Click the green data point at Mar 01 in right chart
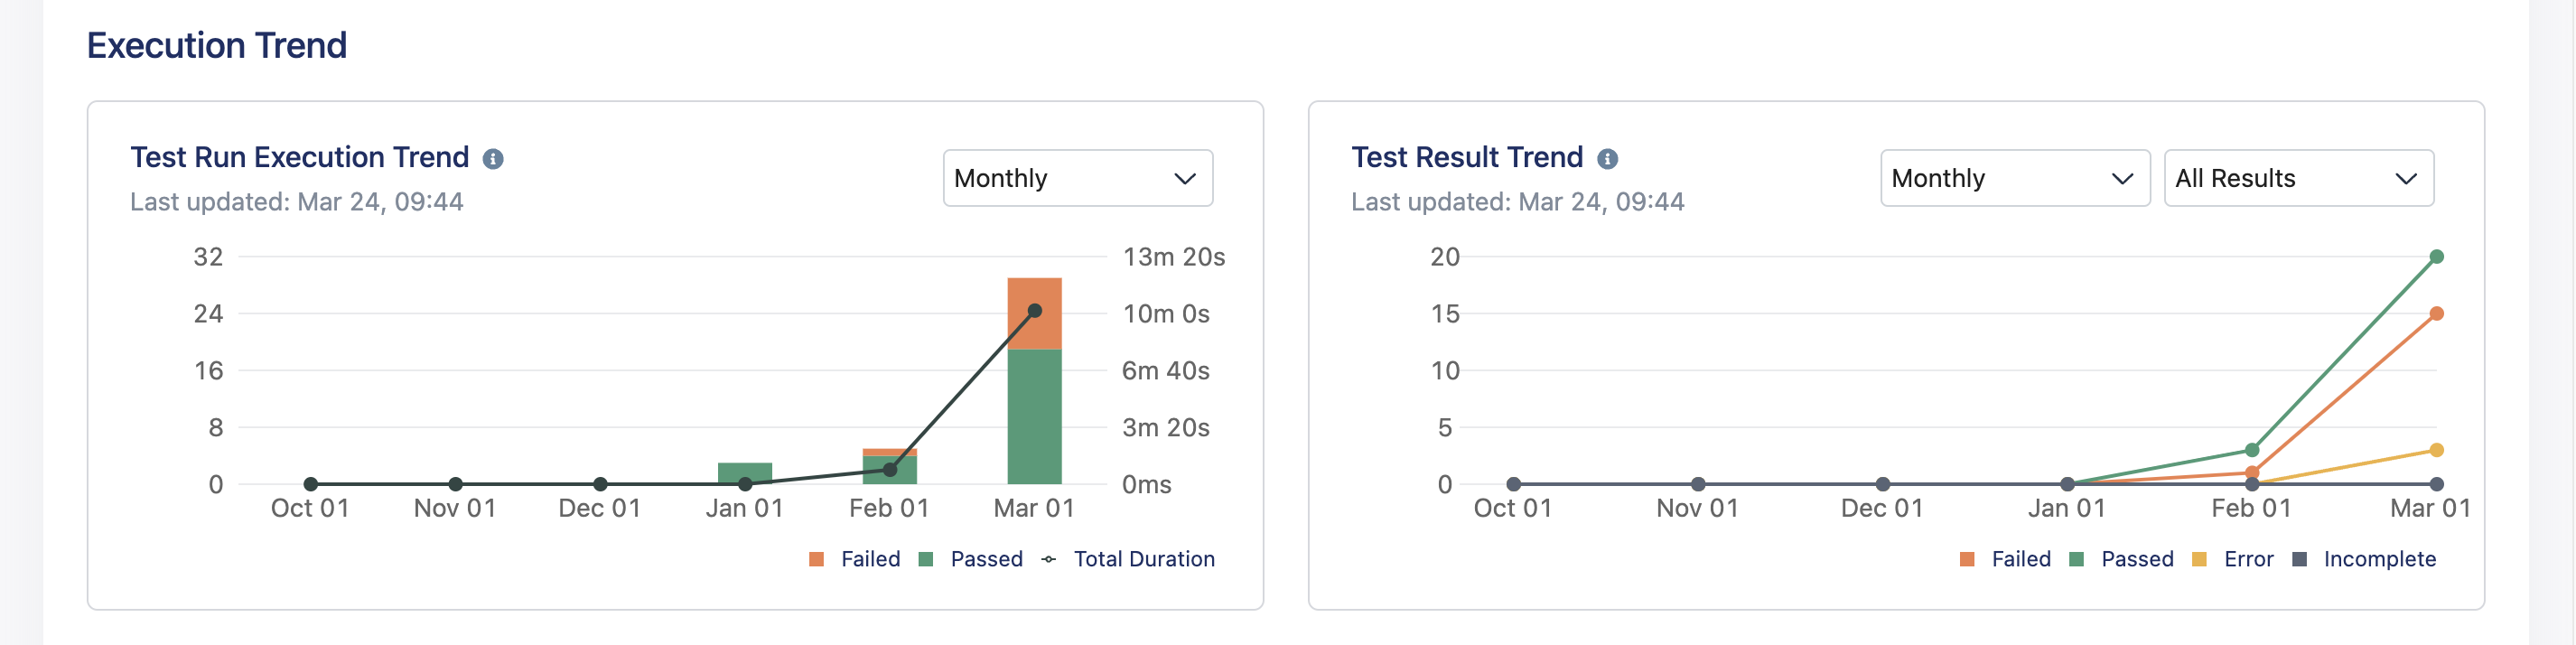 point(2435,256)
